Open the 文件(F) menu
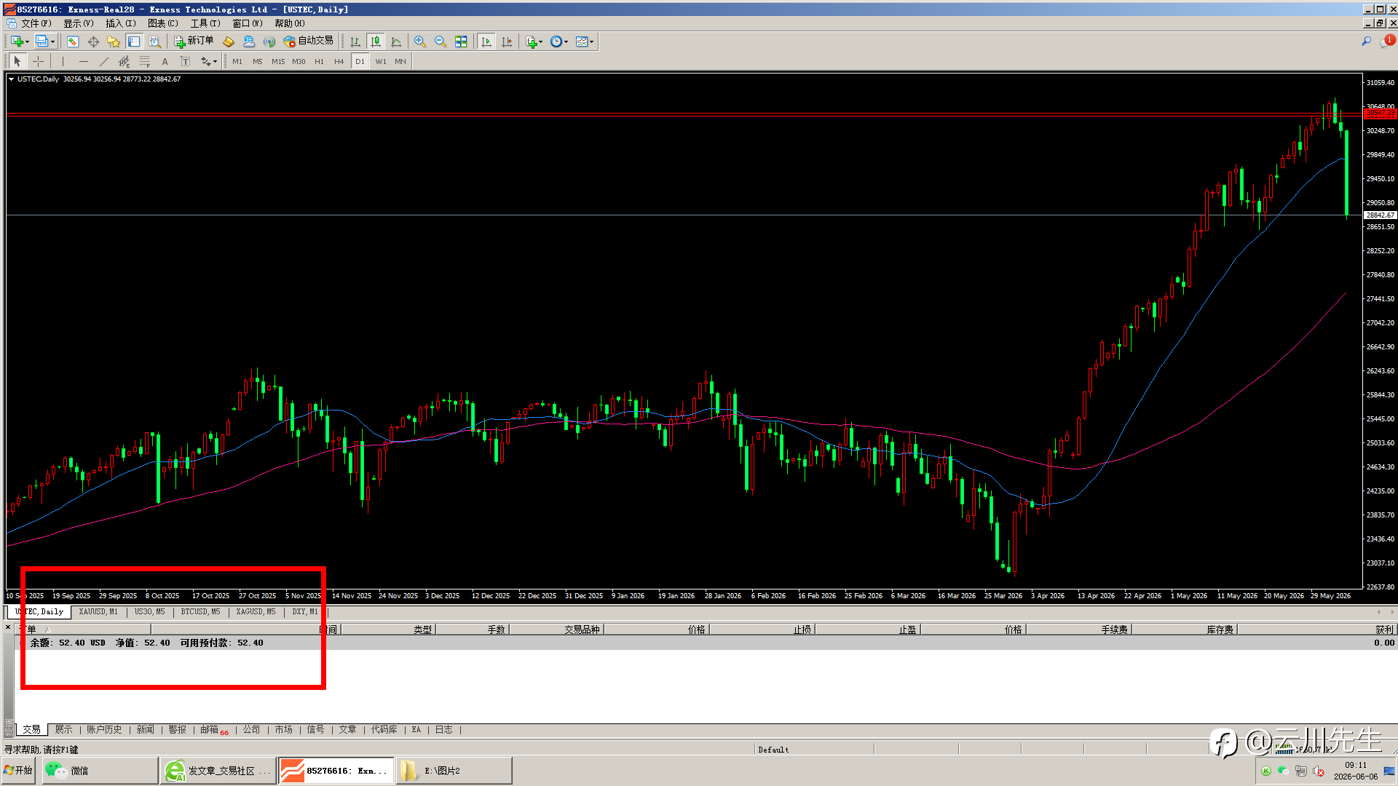Screen dimensions: 1398x786 [36, 23]
